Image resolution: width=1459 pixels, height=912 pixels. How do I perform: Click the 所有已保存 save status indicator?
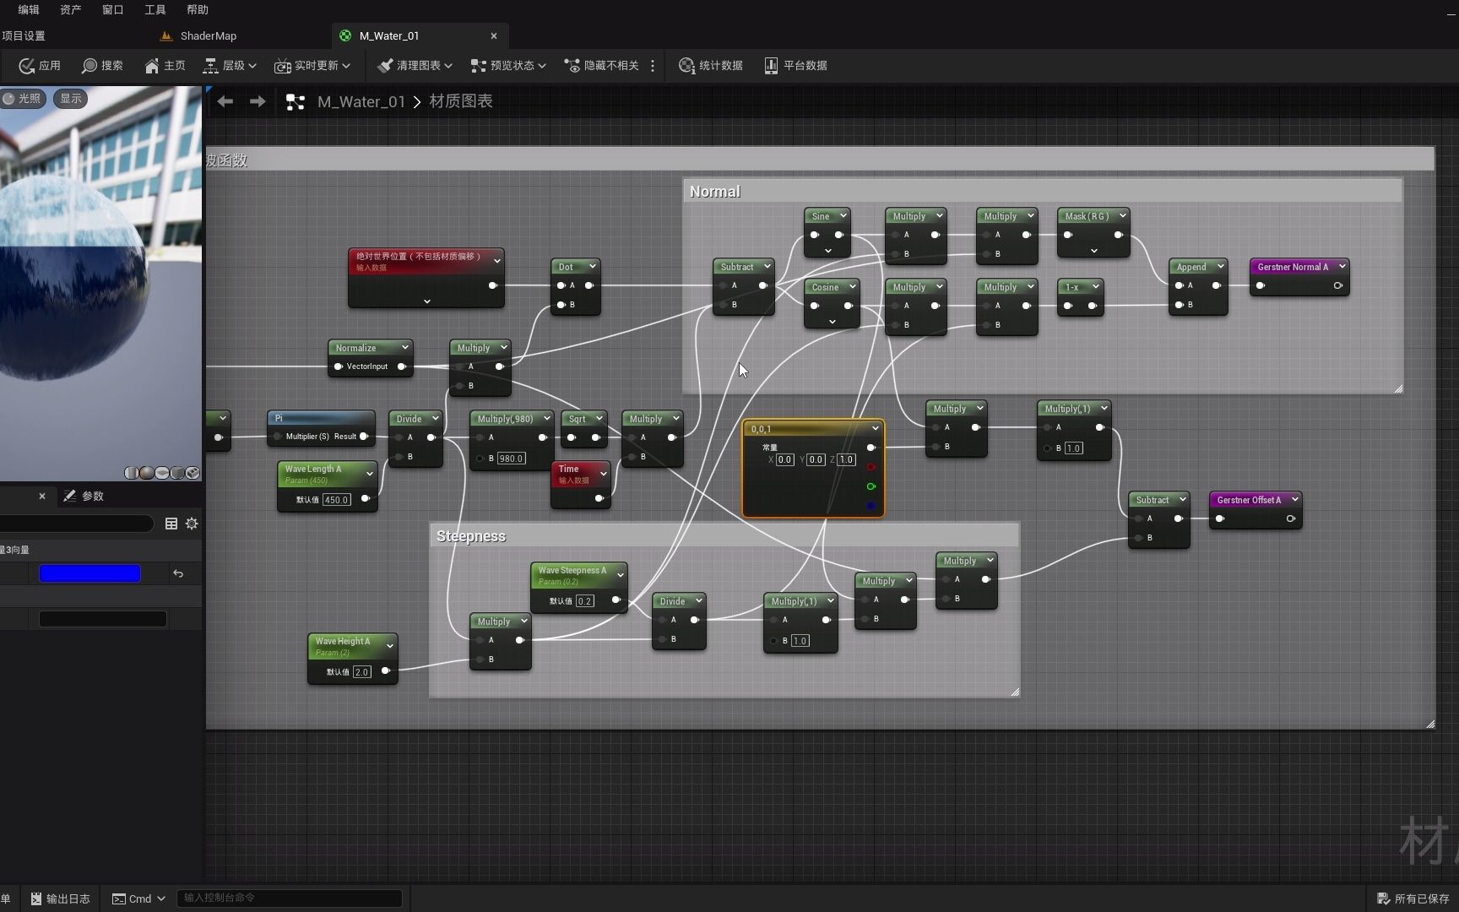1413,898
